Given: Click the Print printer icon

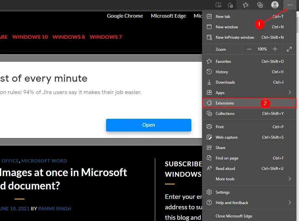Looking at the screenshot, I should [209, 127].
